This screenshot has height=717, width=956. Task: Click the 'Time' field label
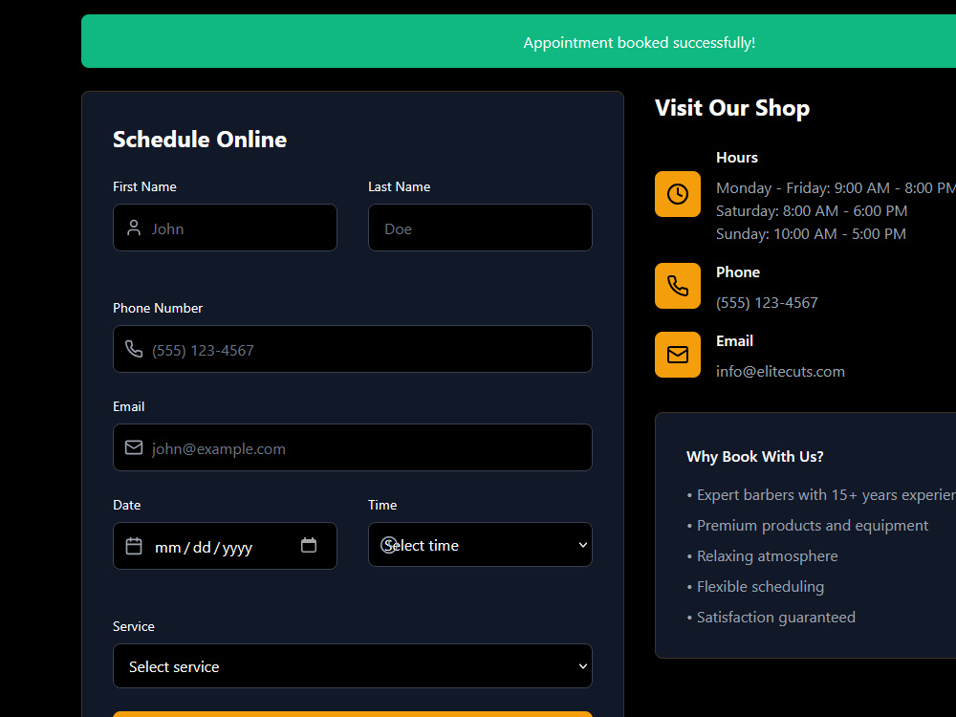point(382,505)
